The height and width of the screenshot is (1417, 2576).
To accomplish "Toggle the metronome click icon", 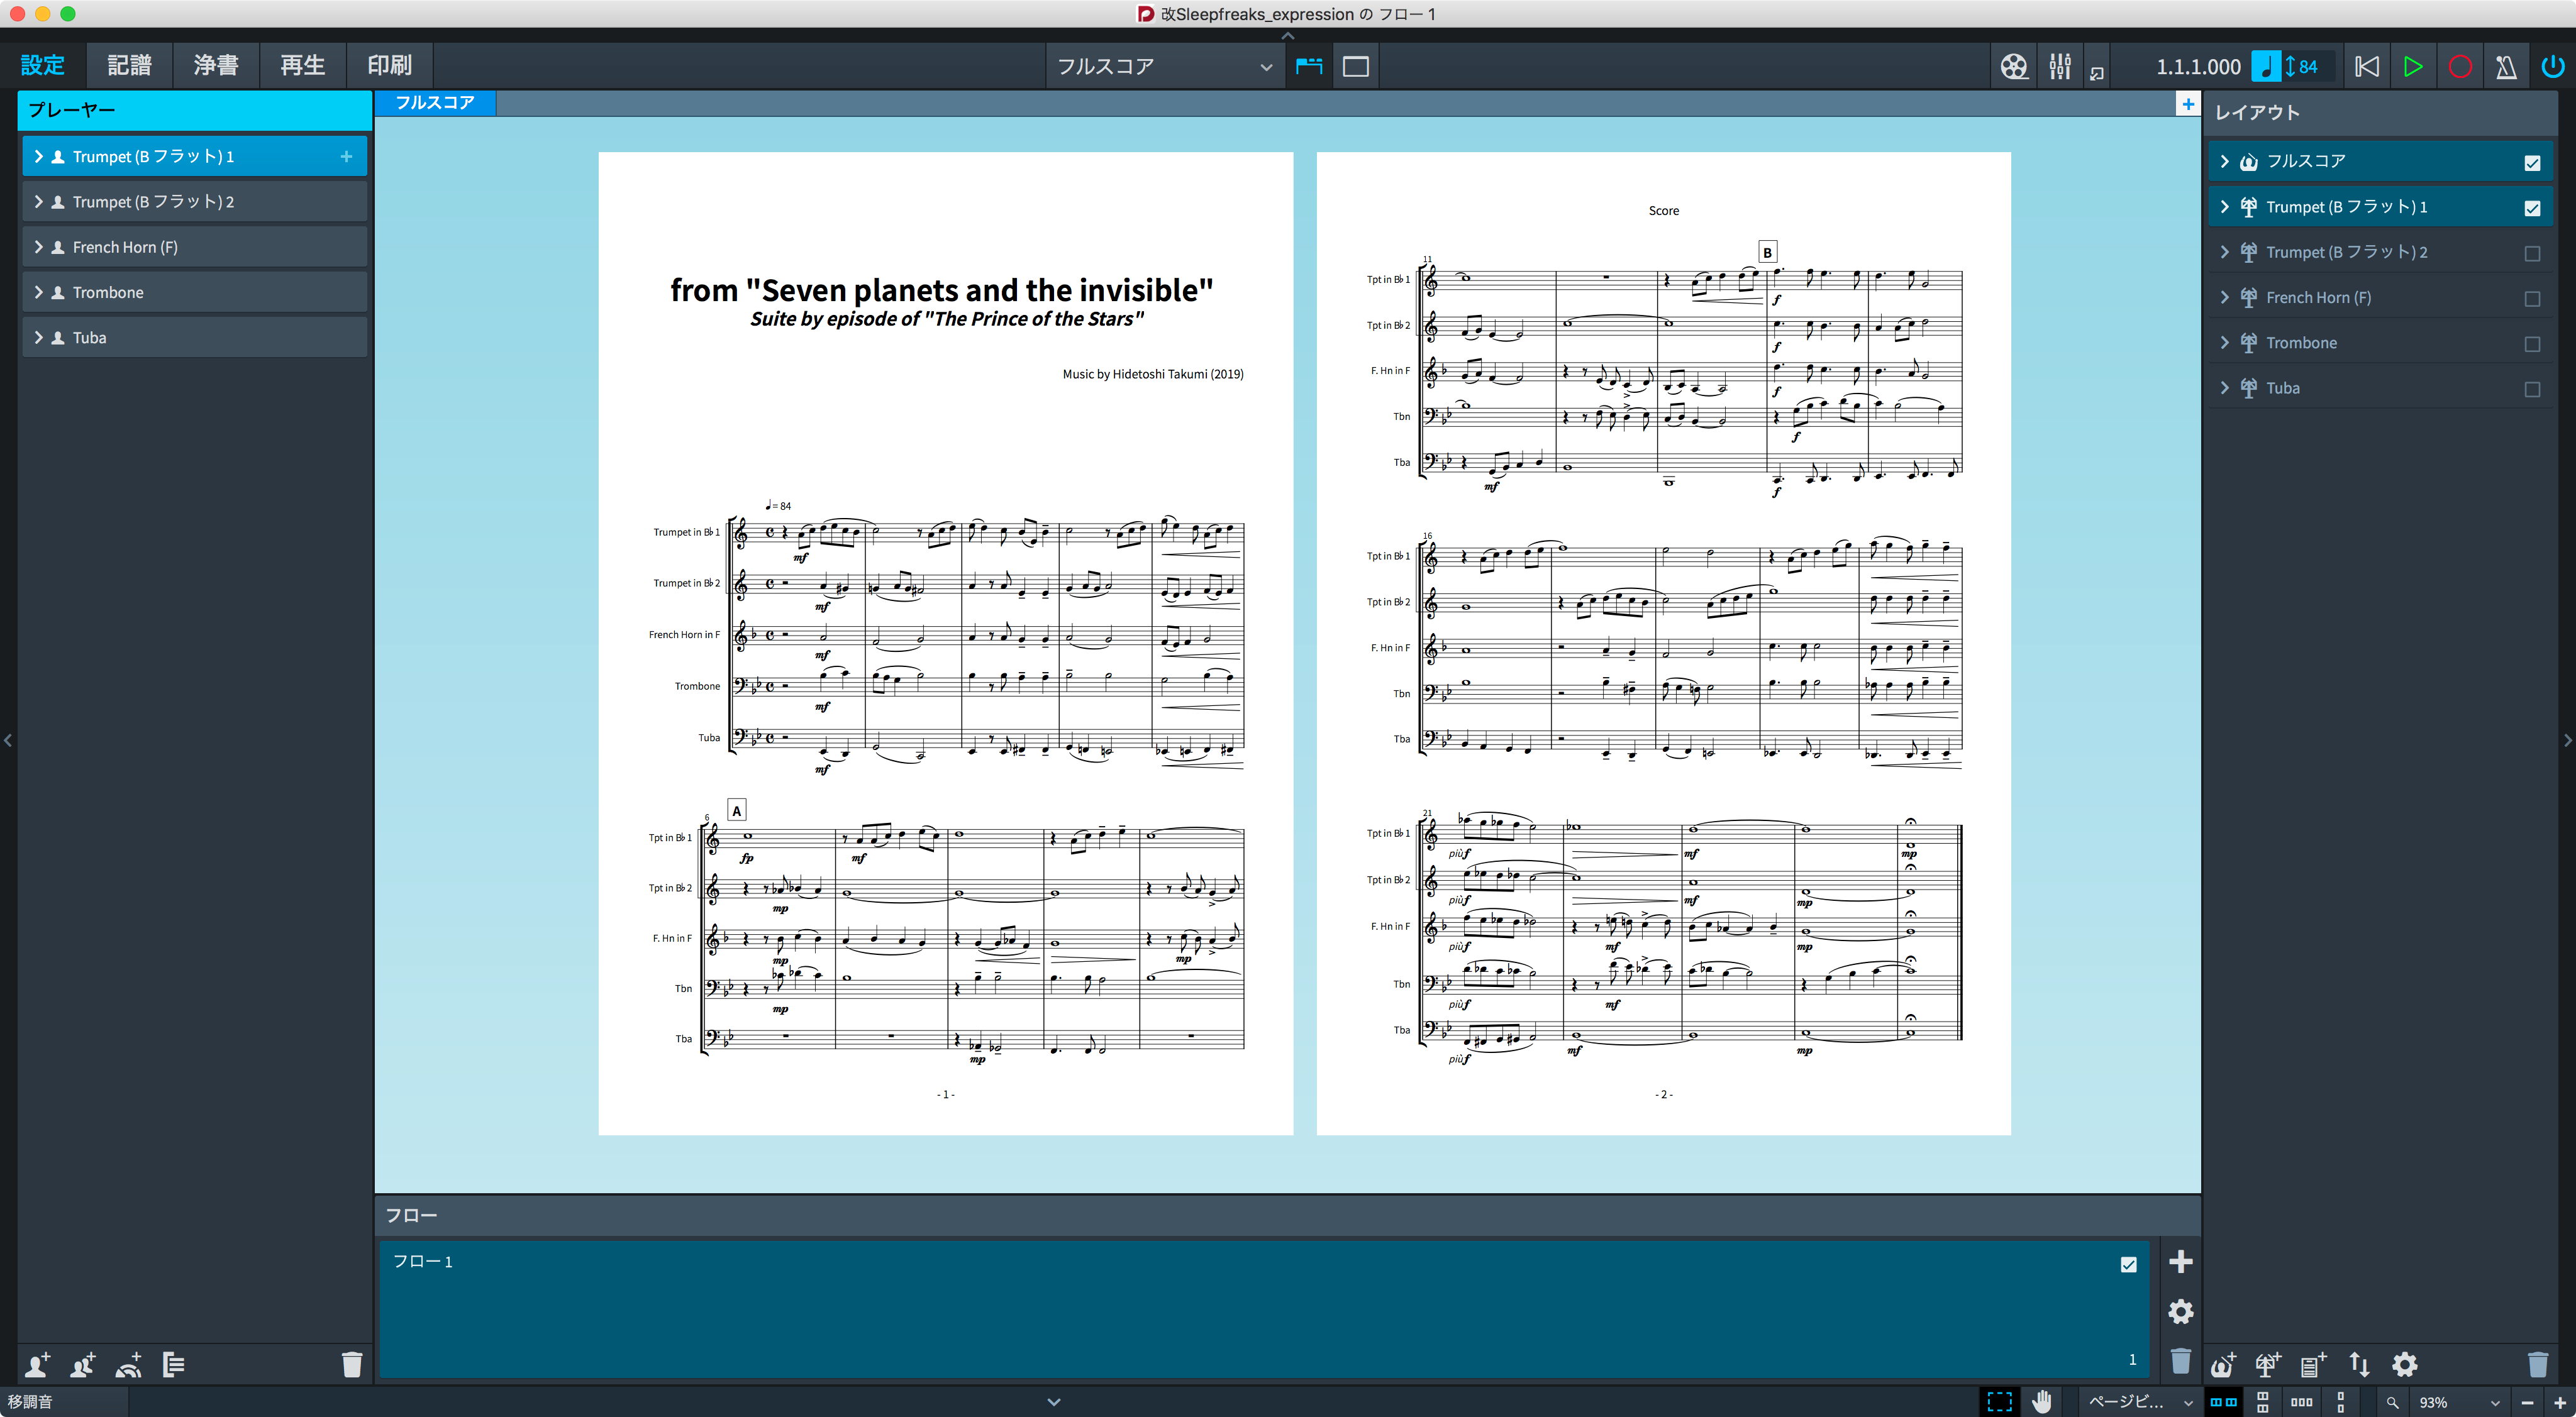I will click(2505, 66).
